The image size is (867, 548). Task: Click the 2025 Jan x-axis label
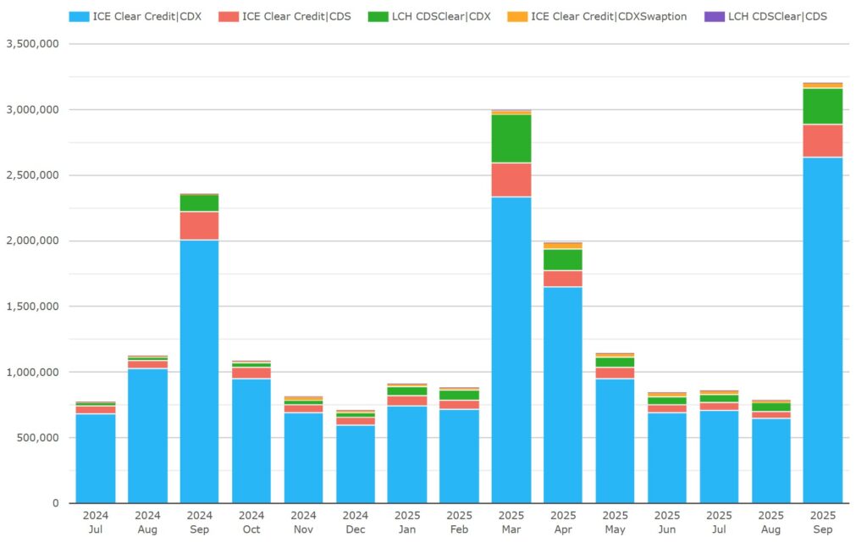point(407,522)
